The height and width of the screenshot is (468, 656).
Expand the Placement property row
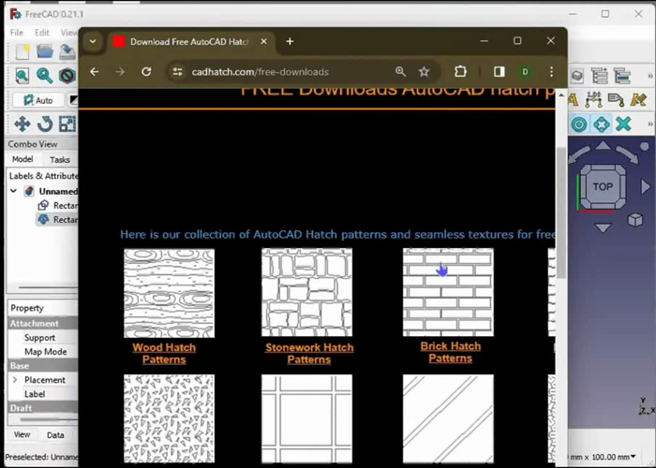point(15,380)
